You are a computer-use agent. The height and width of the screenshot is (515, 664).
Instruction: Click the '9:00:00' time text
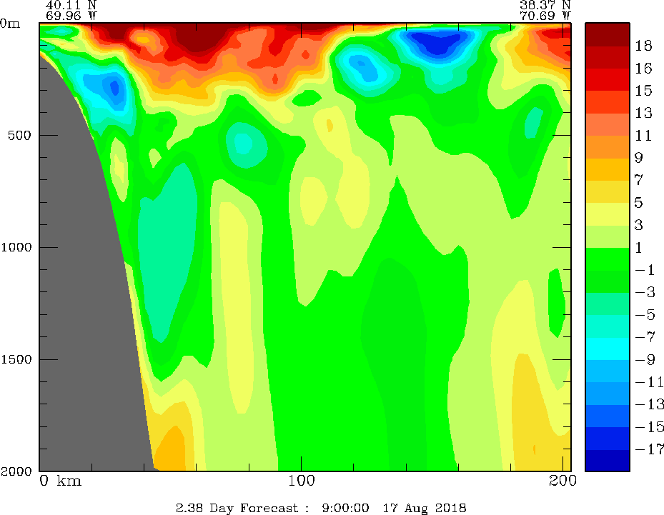(345, 508)
